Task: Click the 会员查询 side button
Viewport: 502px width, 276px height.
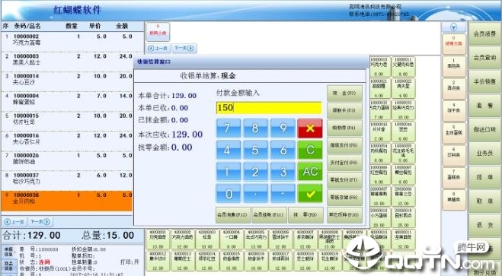Action: coord(484,58)
